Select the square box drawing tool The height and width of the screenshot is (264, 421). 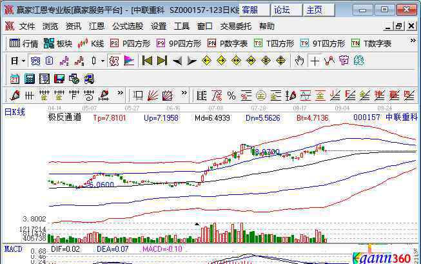point(138,96)
